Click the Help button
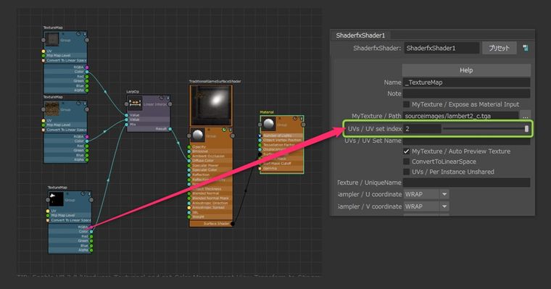 [x=466, y=70]
